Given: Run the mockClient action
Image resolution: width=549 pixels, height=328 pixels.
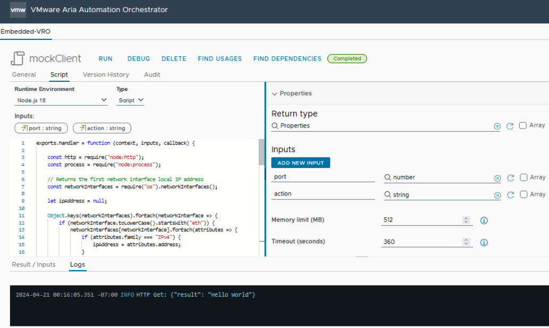Looking at the screenshot, I should (x=105, y=59).
